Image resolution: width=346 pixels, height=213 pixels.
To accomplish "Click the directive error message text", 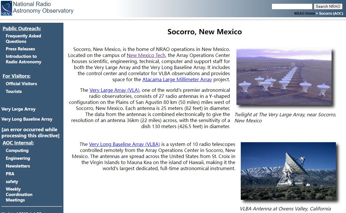I will pos(30,132).
